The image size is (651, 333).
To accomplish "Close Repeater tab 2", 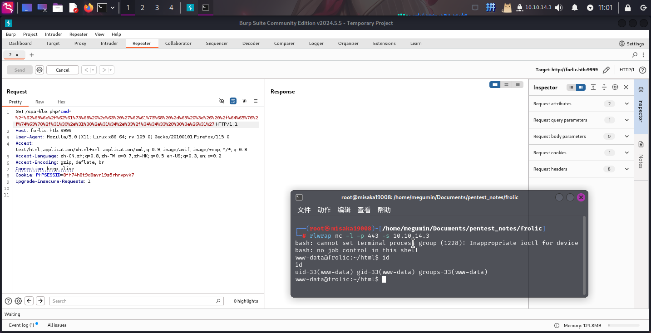I will (17, 55).
